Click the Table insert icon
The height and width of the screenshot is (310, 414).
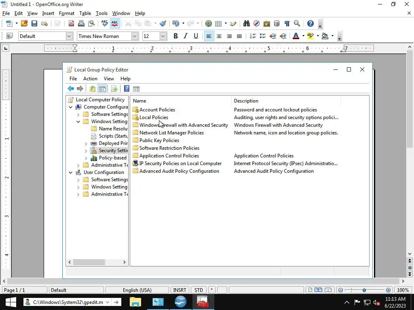click(218, 23)
